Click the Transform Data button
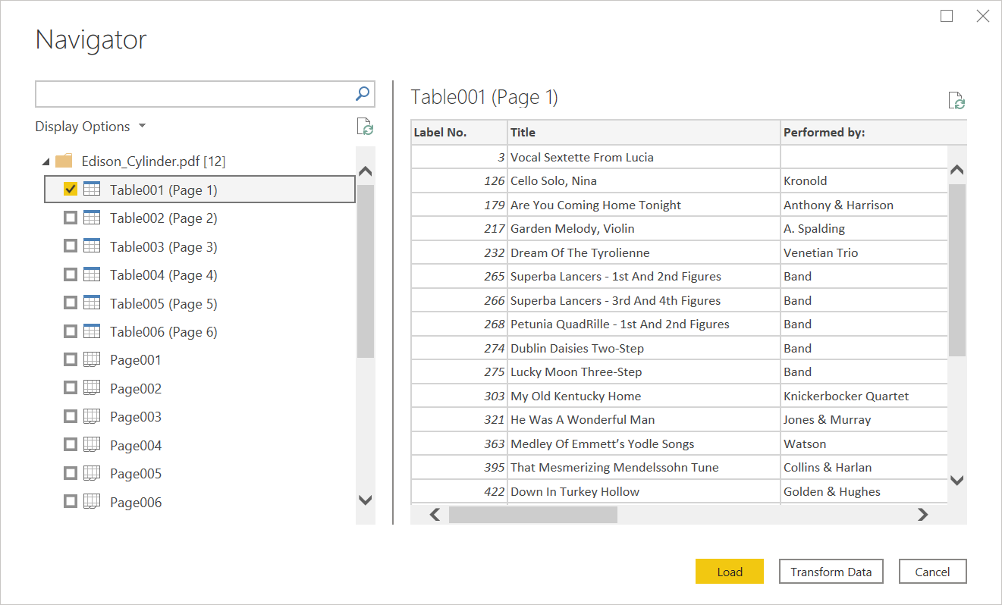The width and height of the screenshot is (1002, 605). coord(831,571)
